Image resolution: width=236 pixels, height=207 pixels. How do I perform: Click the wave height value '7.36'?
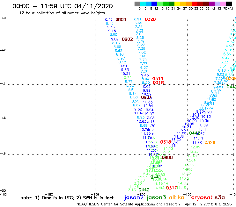point(139,27)
